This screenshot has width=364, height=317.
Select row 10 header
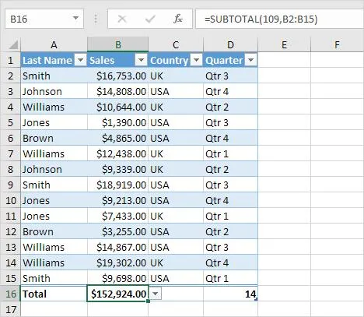10,200
